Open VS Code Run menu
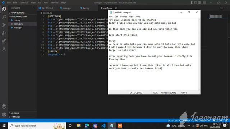 coord(46,3)
